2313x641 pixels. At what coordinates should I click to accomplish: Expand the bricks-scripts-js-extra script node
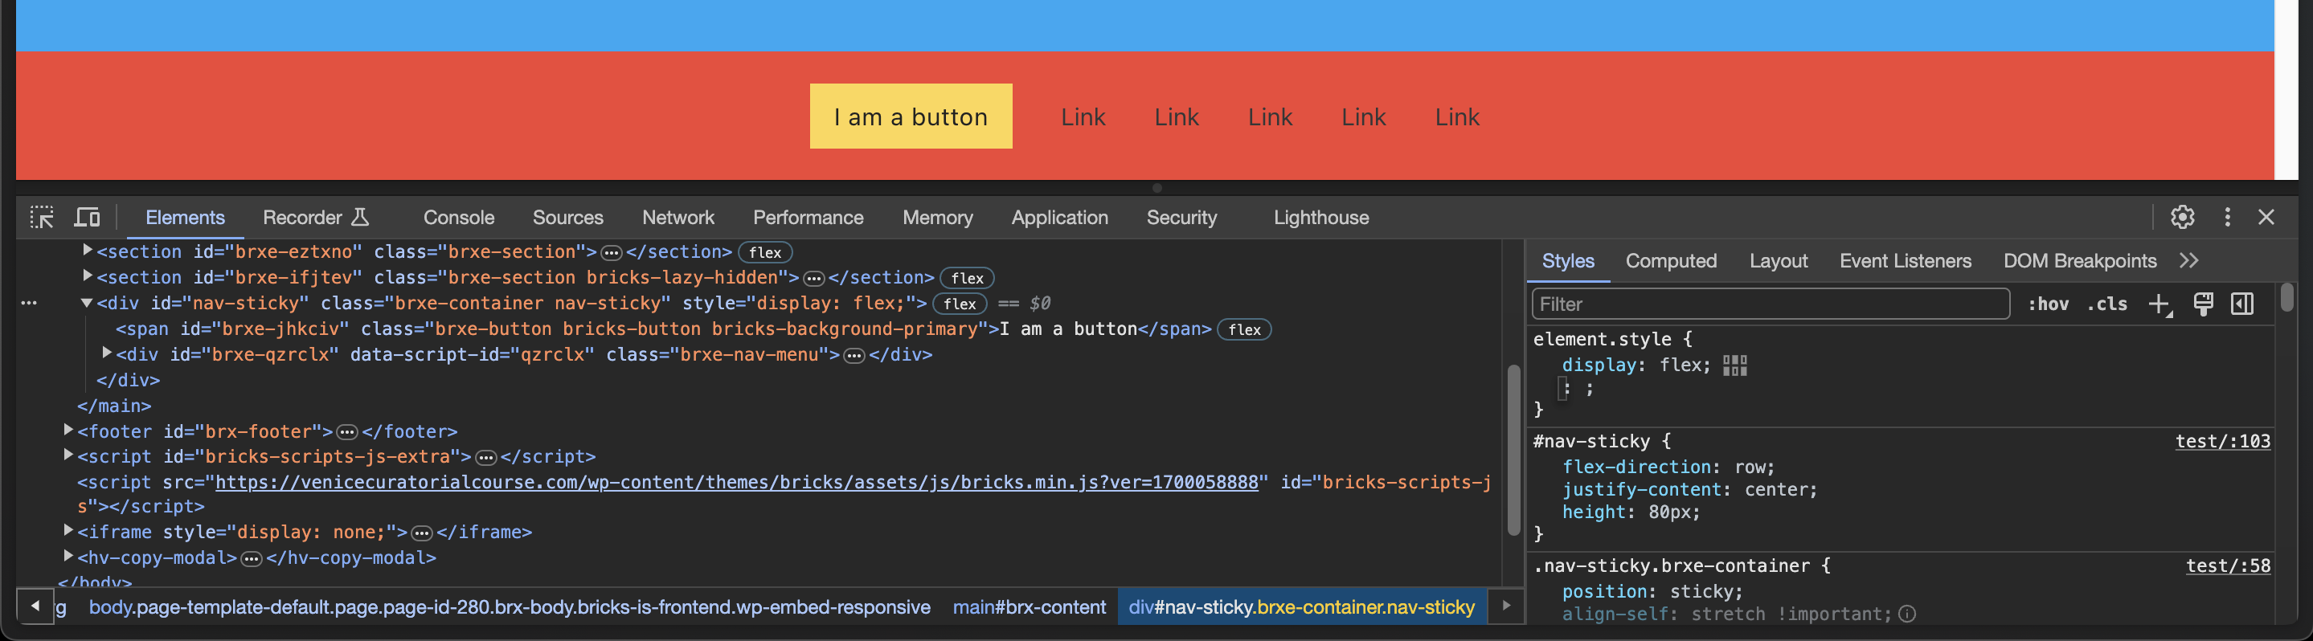click(x=68, y=455)
